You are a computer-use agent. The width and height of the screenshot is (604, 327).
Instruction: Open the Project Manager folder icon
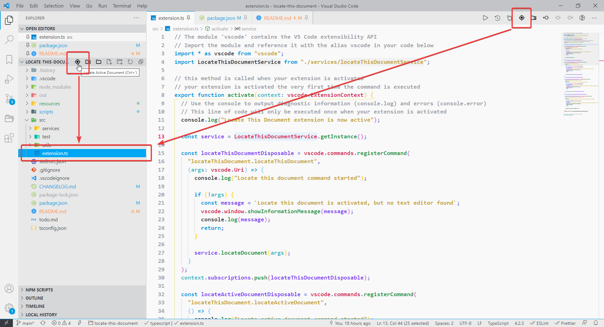coord(9,119)
